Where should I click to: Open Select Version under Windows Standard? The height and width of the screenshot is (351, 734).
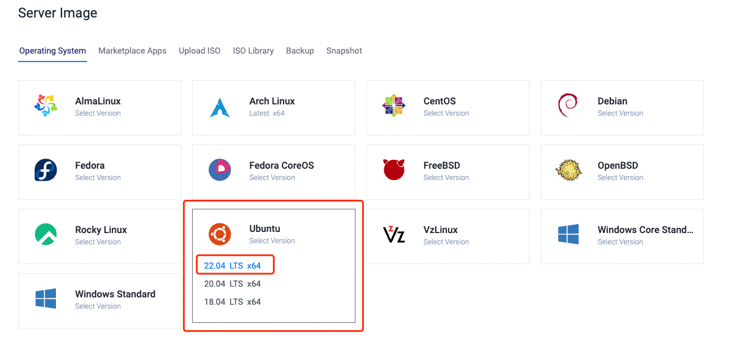tap(97, 306)
